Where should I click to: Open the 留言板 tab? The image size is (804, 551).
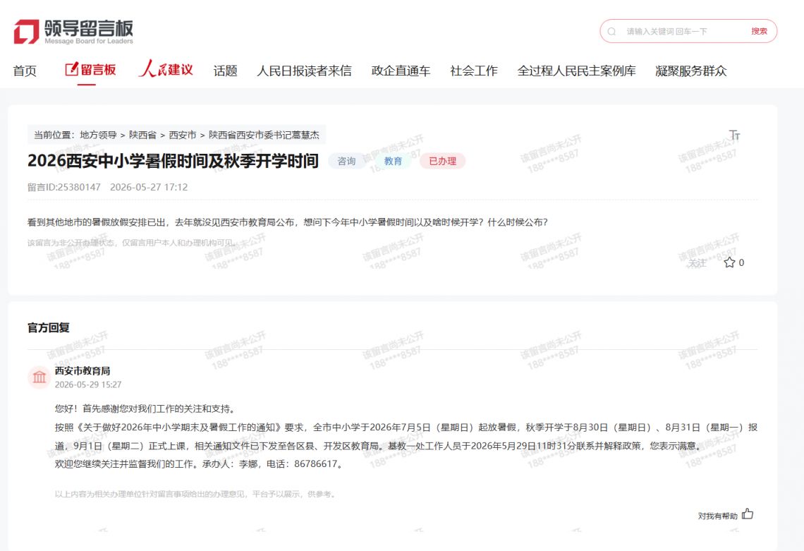click(90, 70)
